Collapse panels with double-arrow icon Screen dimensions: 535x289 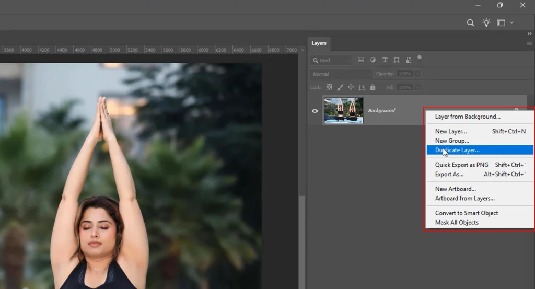pyautogui.click(x=530, y=34)
